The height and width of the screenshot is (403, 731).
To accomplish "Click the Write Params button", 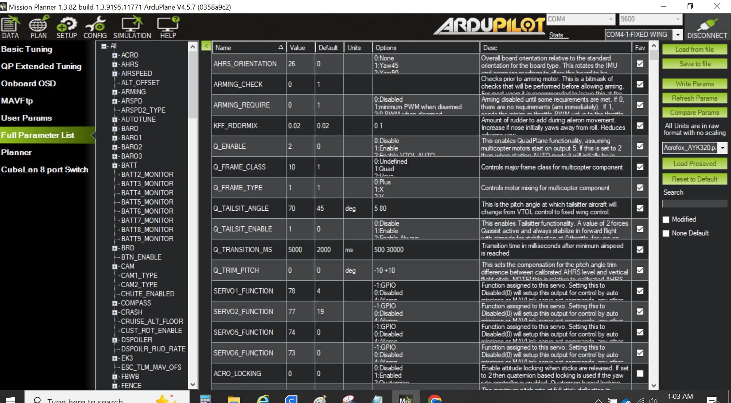I will pyautogui.click(x=694, y=84).
